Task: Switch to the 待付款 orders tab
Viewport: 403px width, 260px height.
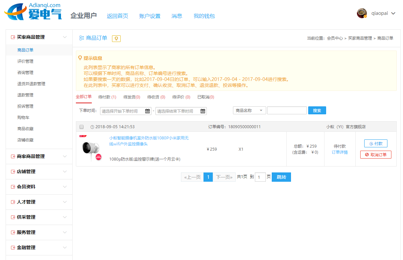Action: pos(107,97)
